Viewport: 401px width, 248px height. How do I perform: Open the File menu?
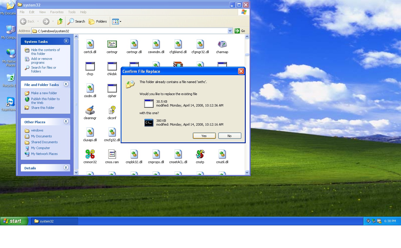point(22,12)
